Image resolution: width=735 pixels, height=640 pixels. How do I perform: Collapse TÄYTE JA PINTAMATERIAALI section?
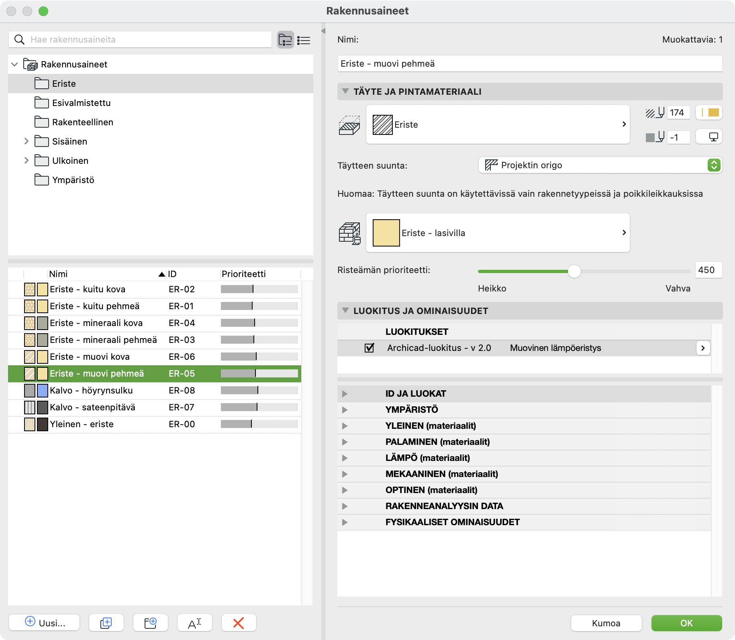coord(345,92)
